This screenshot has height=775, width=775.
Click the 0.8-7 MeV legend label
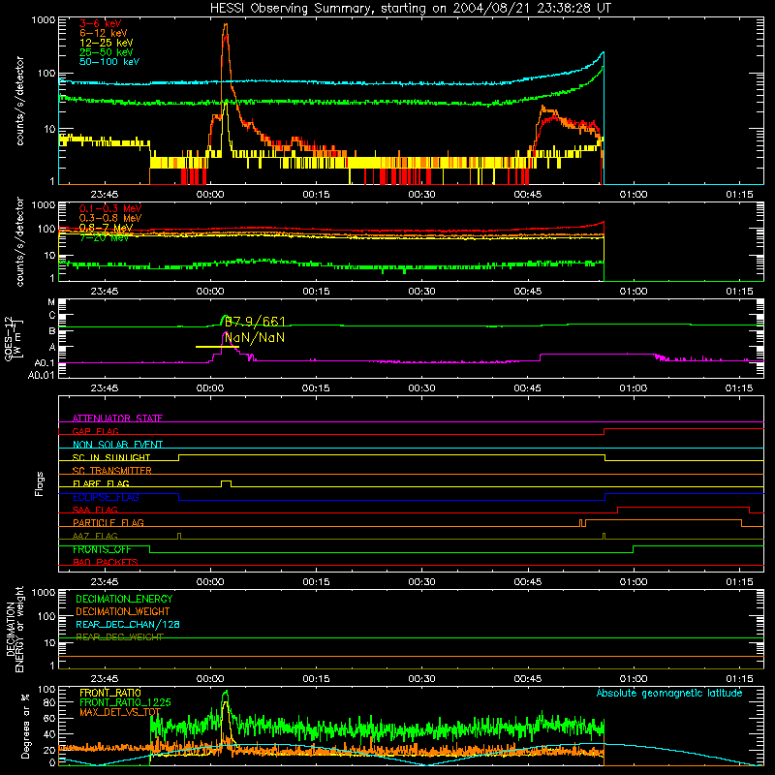tap(106, 228)
